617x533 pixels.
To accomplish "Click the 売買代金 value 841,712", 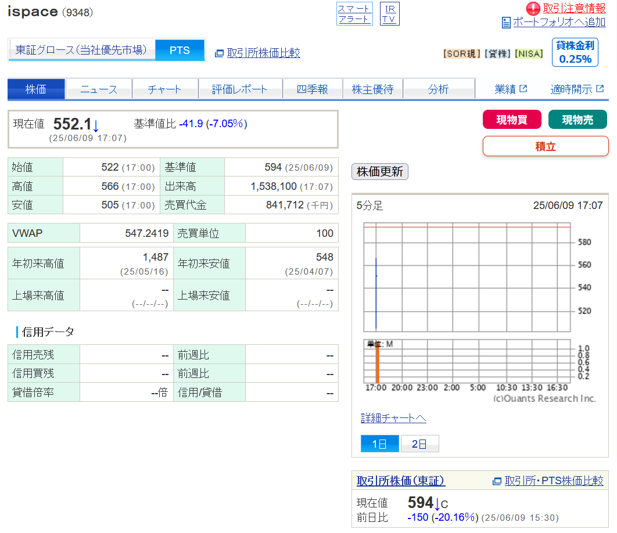I will coord(285,205).
